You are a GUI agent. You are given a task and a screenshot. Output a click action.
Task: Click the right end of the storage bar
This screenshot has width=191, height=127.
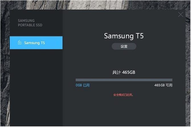coord(172,80)
